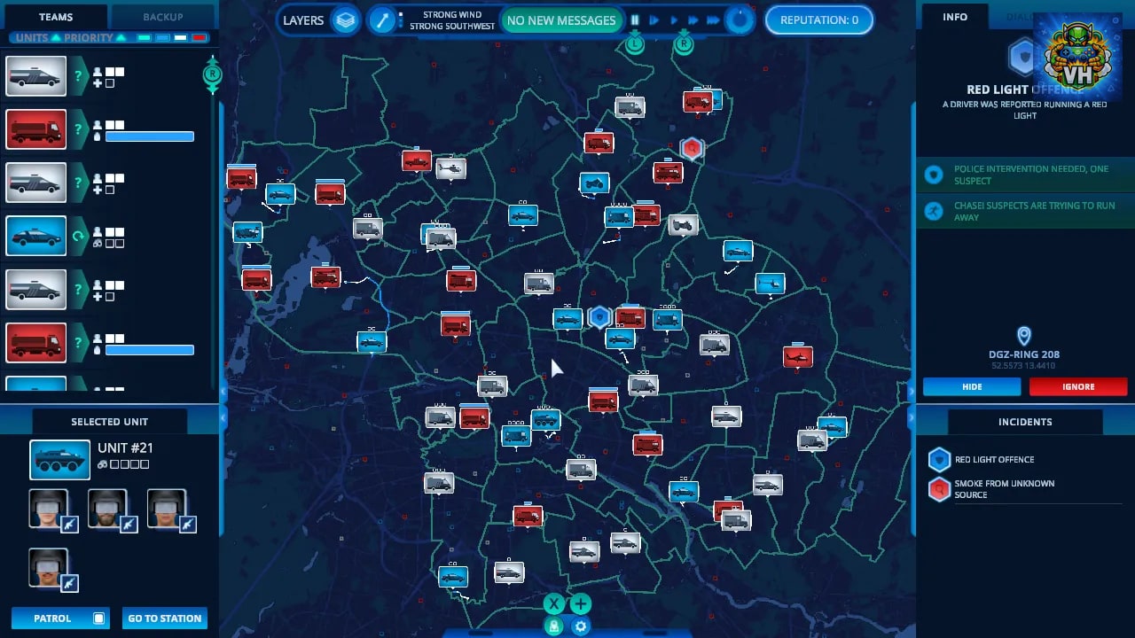This screenshot has width=1135, height=638.
Task: Open settings gear at map bottom
Action: [x=581, y=626]
